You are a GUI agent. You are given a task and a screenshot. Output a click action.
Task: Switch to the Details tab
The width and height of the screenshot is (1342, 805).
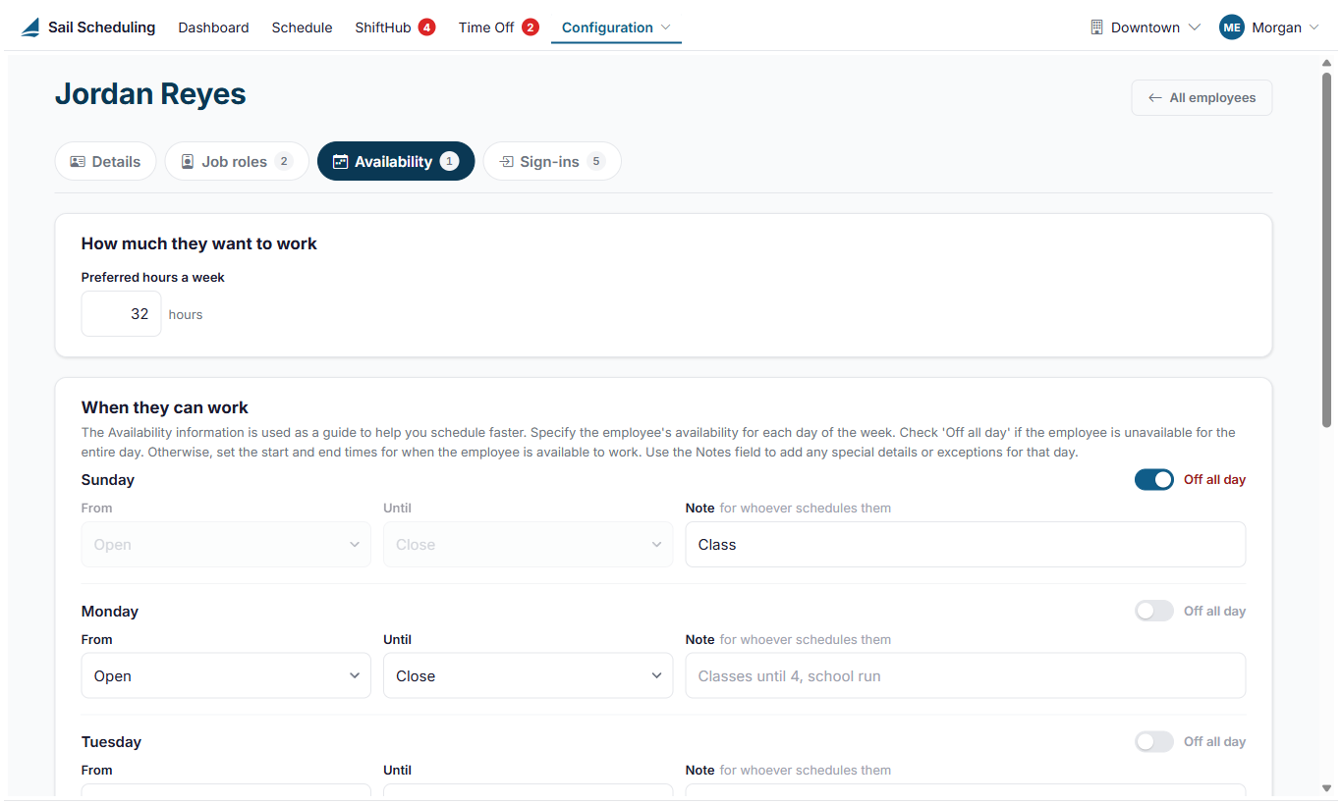(x=105, y=162)
